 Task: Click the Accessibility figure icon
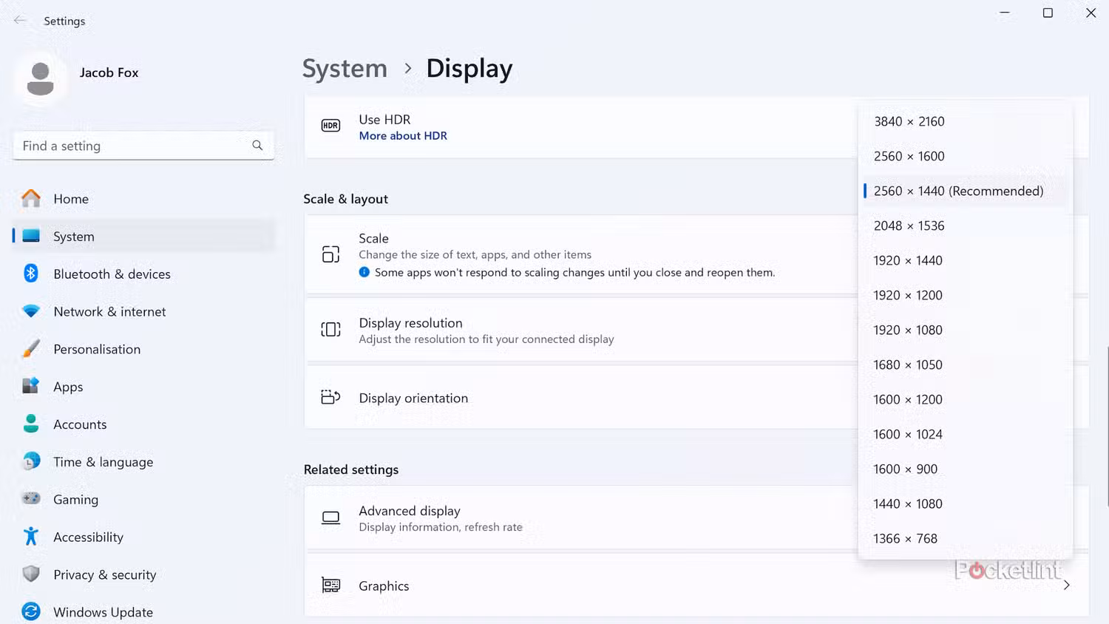pos(31,536)
